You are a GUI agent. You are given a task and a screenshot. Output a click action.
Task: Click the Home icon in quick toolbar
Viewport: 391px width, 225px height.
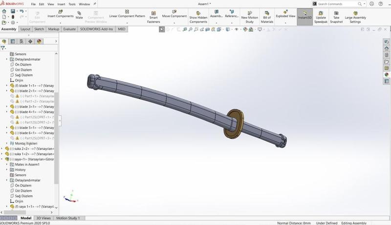[4, 11]
